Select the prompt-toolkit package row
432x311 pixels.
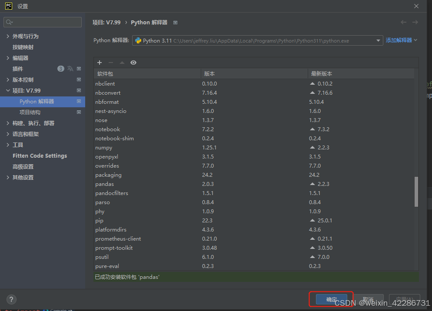[x=254, y=248]
